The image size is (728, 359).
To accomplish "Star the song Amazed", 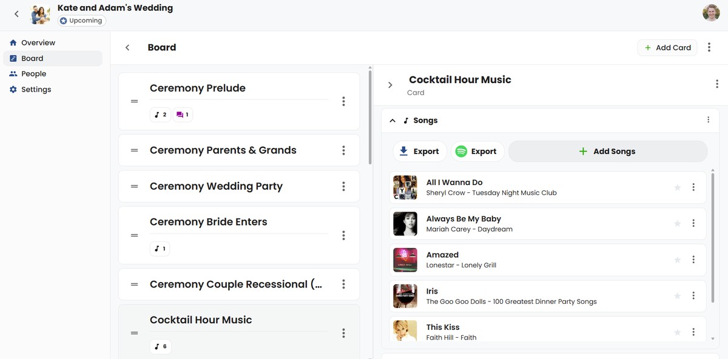I will [x=678, y=260].
